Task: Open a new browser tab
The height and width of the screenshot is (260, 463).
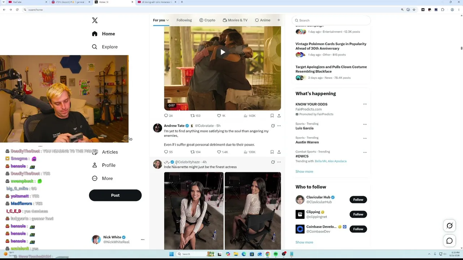Action: 182,2
